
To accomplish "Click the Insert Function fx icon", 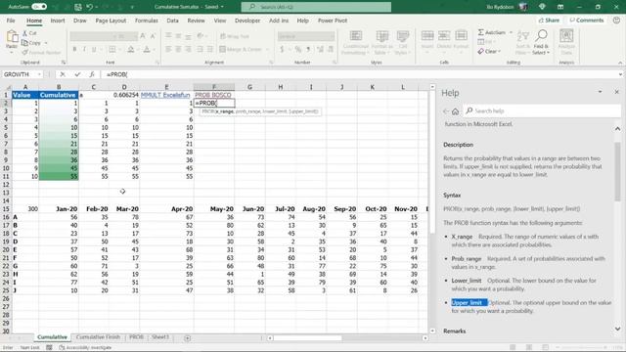I will [x=92, y=74].
